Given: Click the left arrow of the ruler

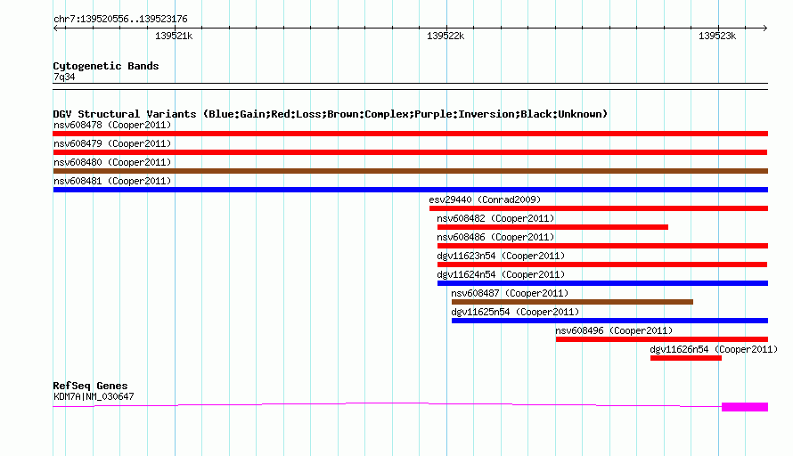Looking at the screenshot, I should point(56,28).
